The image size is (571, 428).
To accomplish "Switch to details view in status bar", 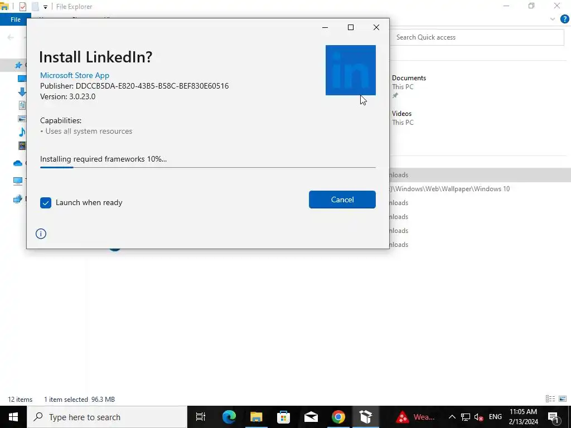I will tap(550, 399).
